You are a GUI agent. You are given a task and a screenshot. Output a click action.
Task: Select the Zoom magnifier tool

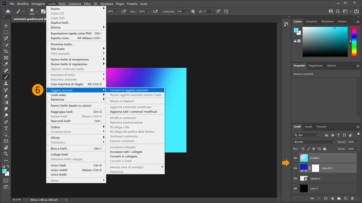6,154
